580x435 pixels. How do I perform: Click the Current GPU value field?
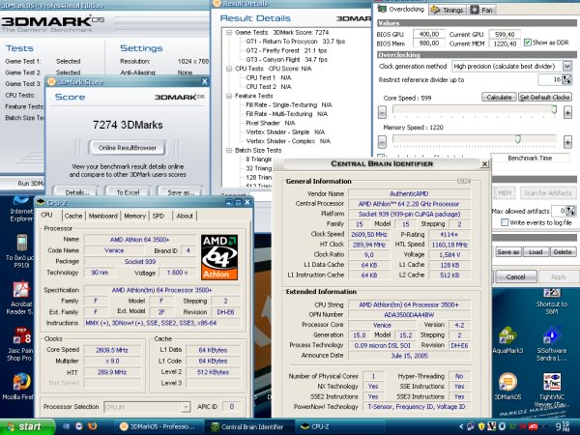(x=505, y=34)
